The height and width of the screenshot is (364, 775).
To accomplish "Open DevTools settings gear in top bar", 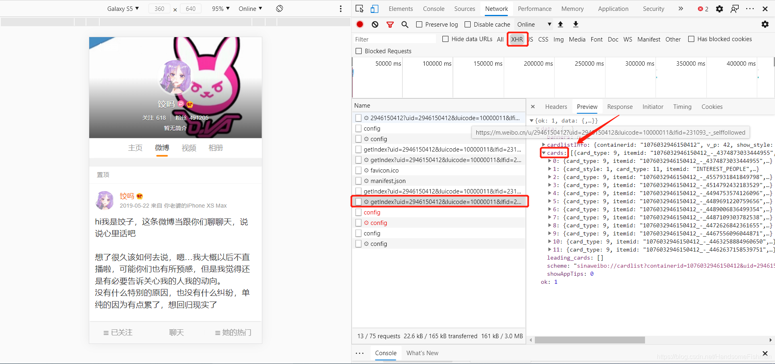I will 719,8.
